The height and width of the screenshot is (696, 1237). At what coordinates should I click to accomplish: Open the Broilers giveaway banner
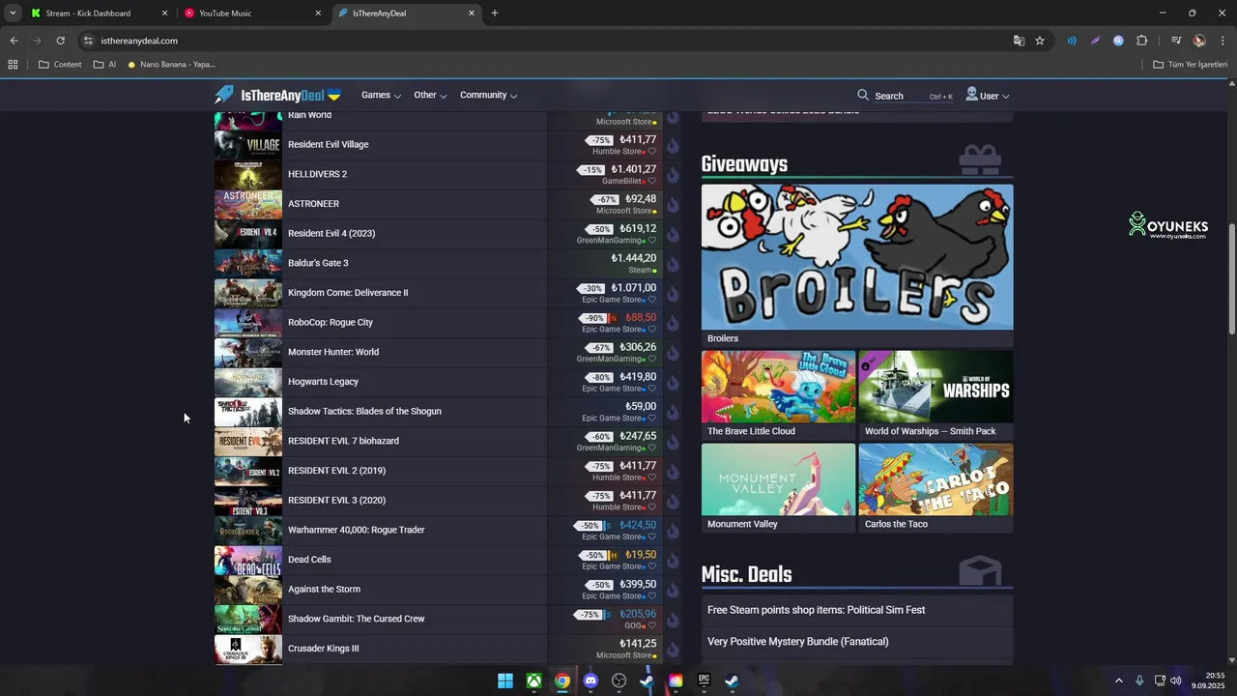click(857, 266)
